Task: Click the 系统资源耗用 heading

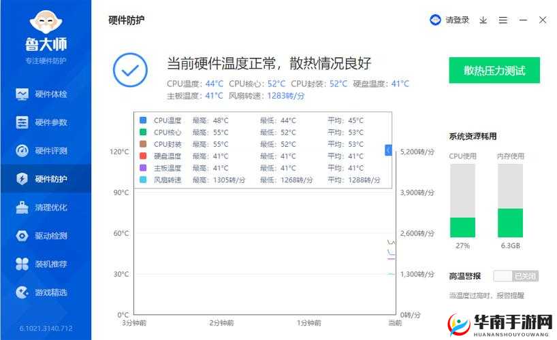Action: pyautogui.click(x=473, y=136)
